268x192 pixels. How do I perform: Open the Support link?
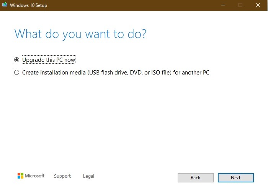(x=62, y=176)
